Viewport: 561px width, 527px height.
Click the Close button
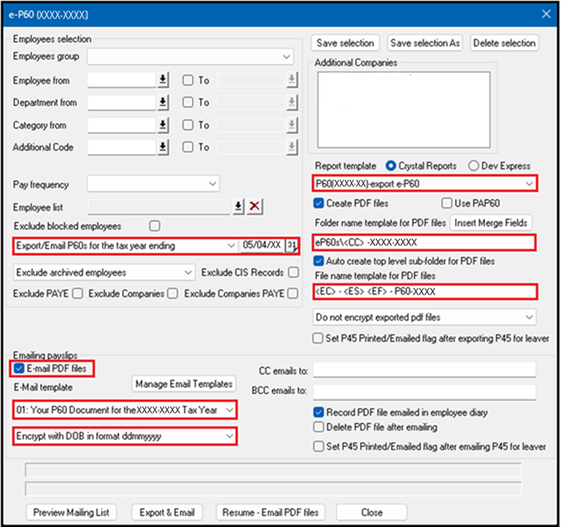click(x=372, y=512)
